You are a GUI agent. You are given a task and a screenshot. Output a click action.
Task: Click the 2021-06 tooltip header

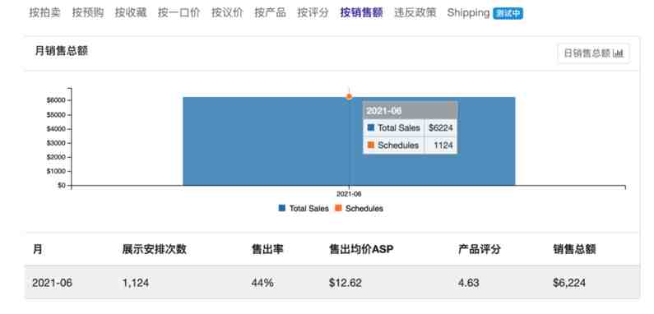[x=410, y=111]
